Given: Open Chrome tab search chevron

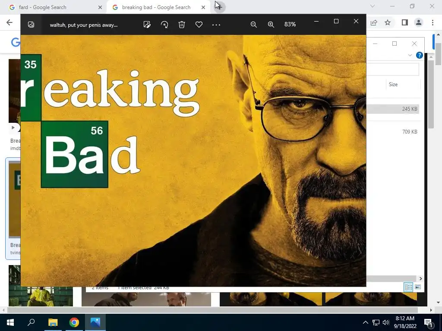Looking at the screenshot, I should tap(373, 6).
